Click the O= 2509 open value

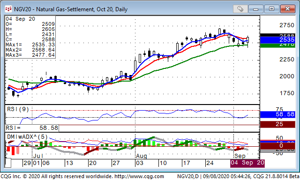point(30,24)
